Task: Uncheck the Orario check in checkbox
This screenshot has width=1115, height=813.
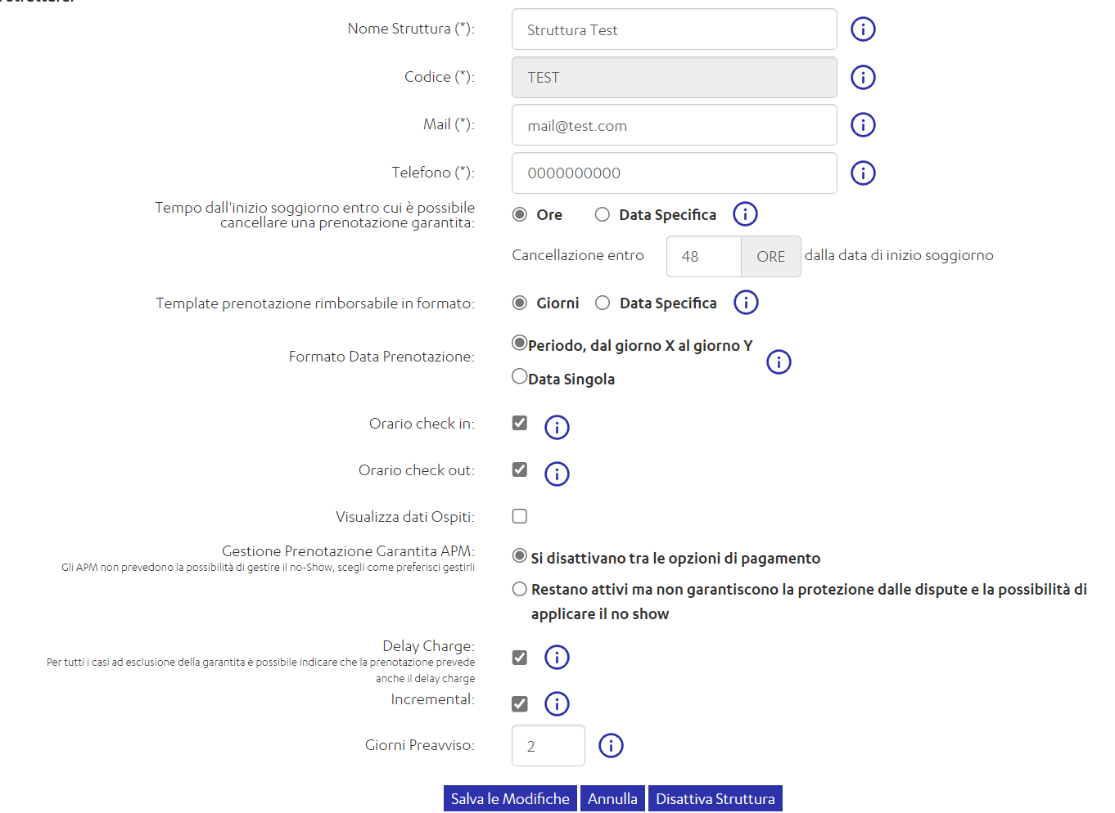Action: coord(520,423)
